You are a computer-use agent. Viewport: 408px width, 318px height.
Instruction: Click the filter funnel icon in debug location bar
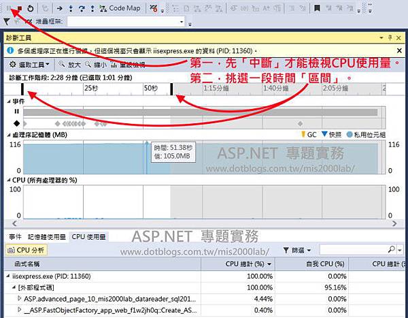click(x=7, y=21)
